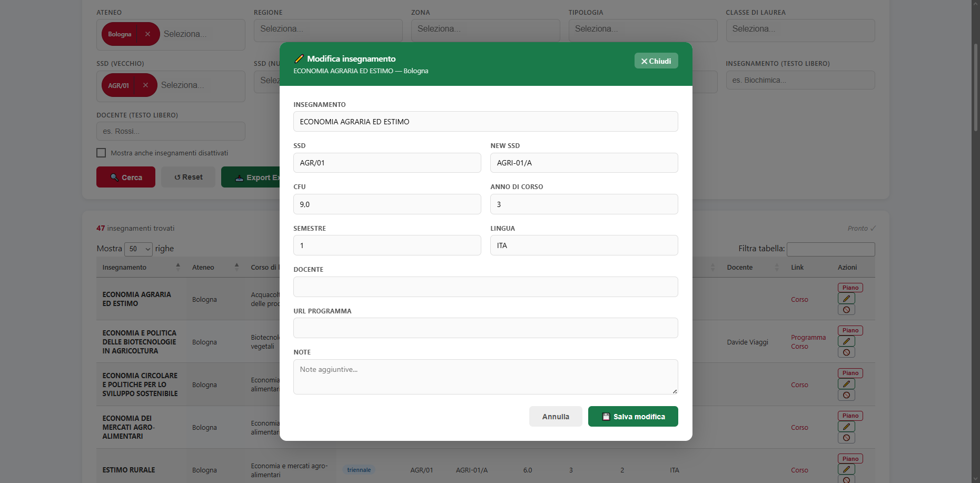The image size is (980, 483).
Task: Click the Davide Viaggi docente cell
Action: pos(747,342)
